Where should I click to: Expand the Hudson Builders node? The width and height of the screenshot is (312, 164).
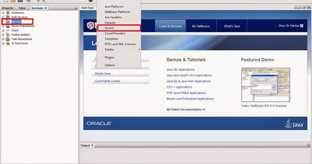pos(3,35)
